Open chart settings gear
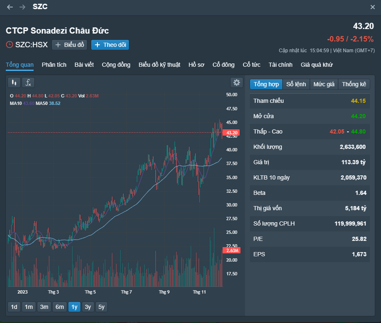The height and width of the screenshot is (323, 381). [236, 83]
